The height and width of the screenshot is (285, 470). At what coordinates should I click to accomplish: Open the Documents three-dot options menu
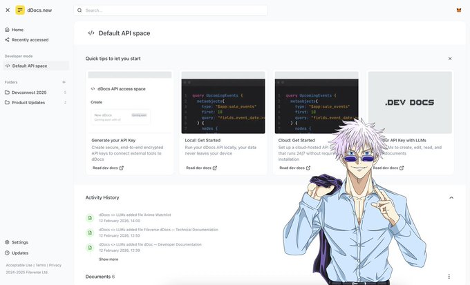449,277
